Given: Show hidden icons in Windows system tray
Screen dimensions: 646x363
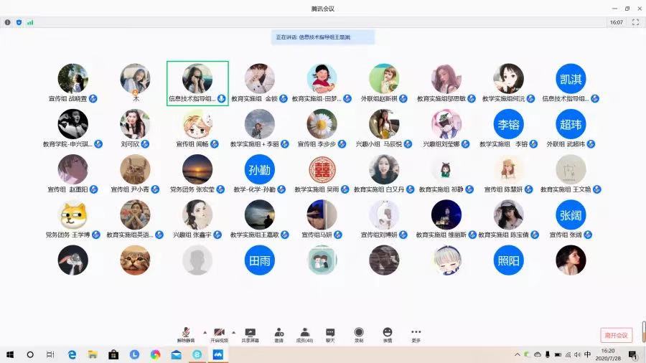Looking at the screenshot, I should (517, 354).
